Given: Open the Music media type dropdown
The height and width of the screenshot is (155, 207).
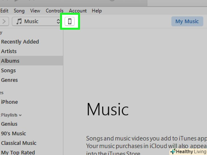Looking at the screenshot, I should [36, 21].
